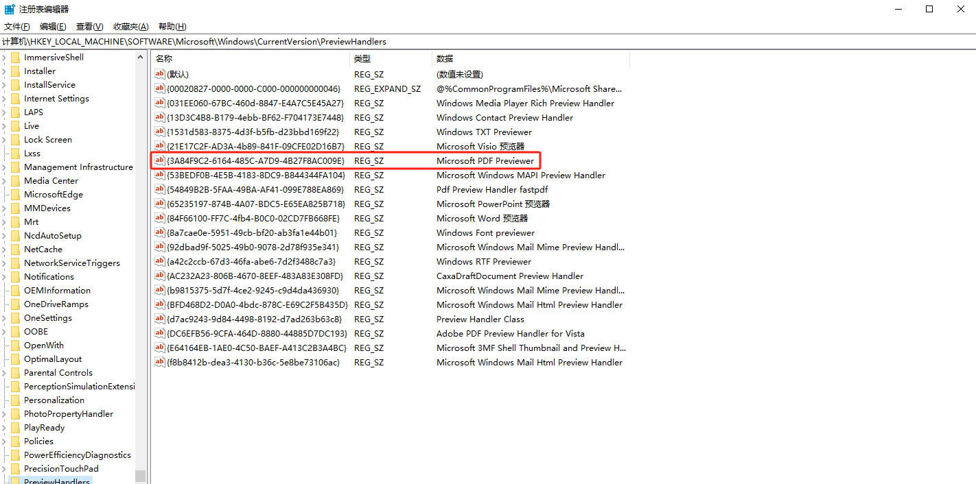Select the PrecisionTouchPad key
The width and height of the screenshot is (976, 484).
pos(61,469)
